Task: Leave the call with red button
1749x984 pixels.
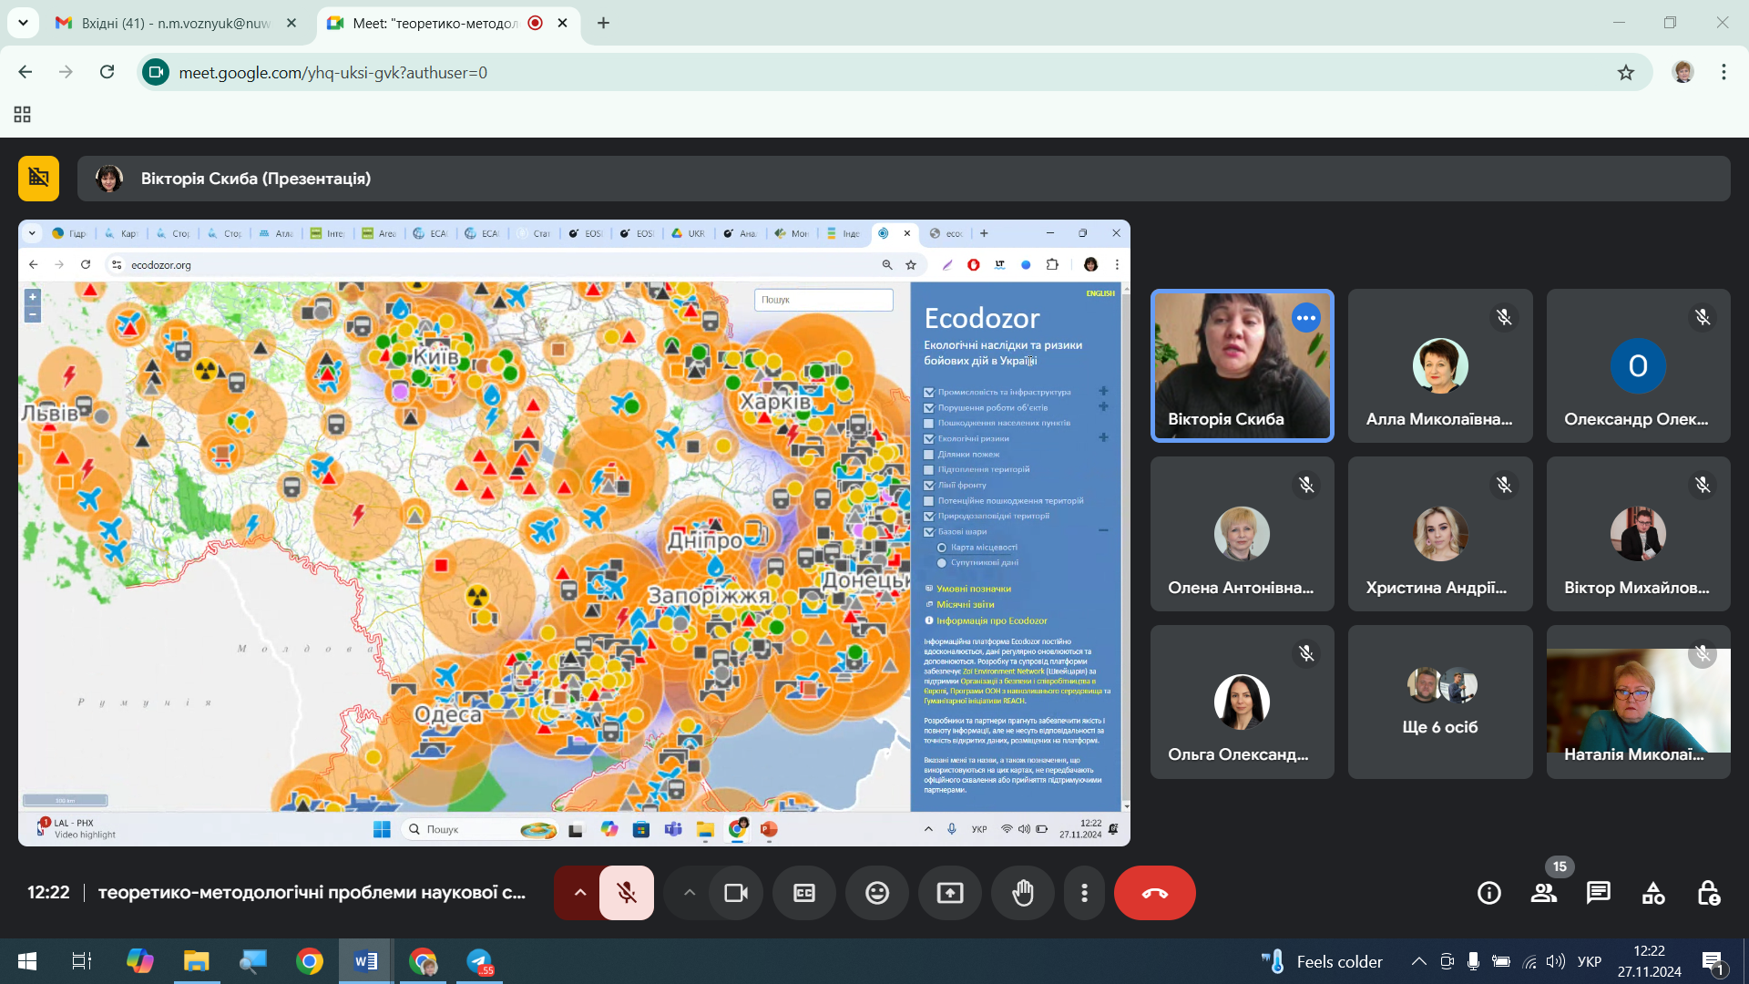Action: 1154,893
